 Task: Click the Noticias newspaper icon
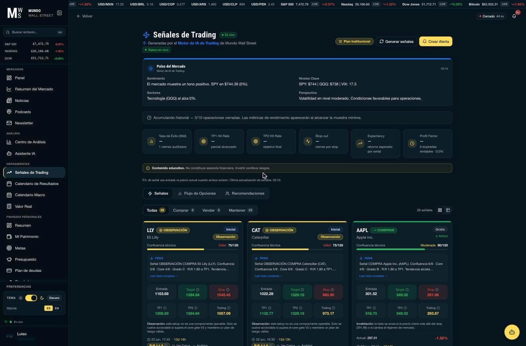pyautogui.click(x=9, y=100)
